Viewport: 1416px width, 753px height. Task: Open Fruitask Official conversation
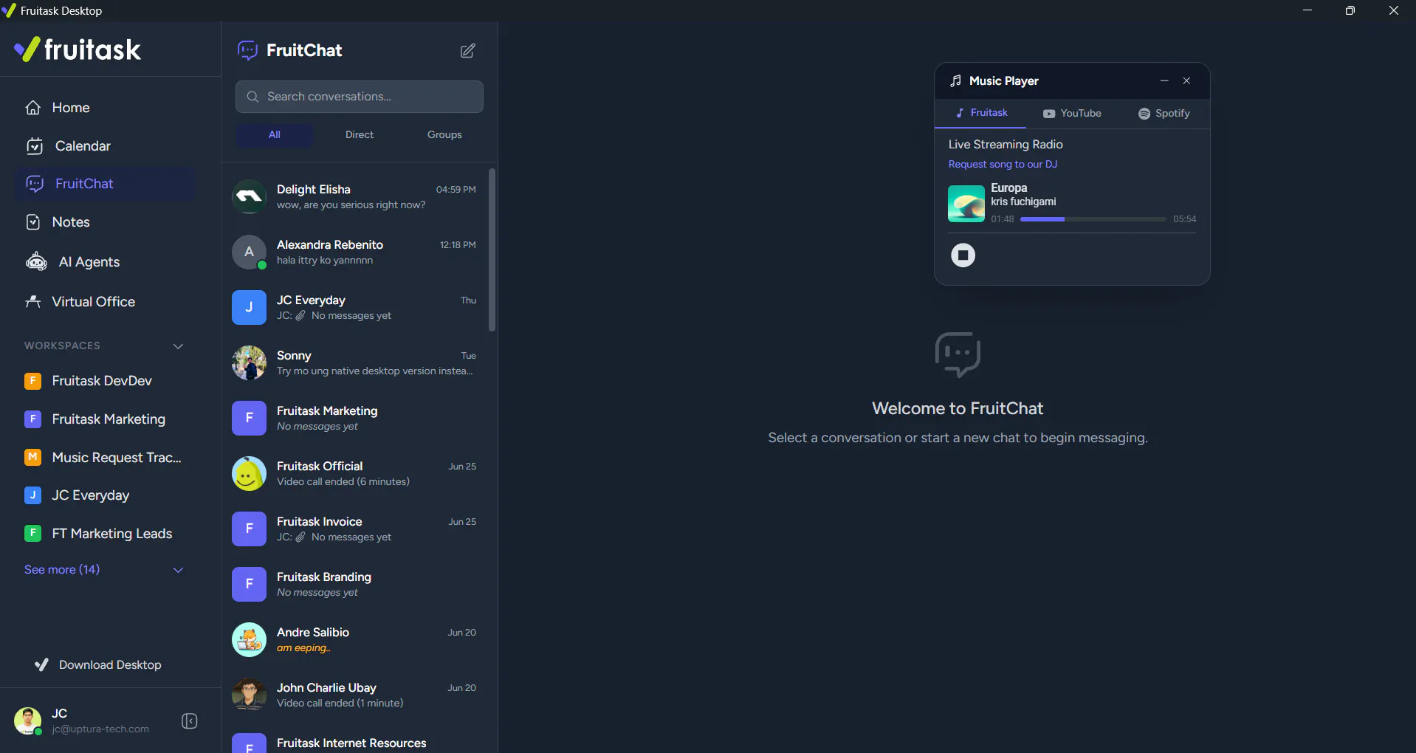point(354,474)
